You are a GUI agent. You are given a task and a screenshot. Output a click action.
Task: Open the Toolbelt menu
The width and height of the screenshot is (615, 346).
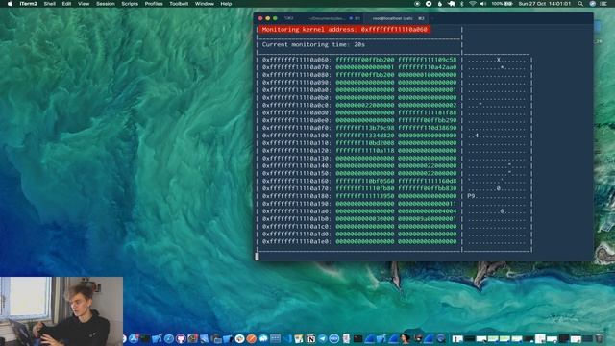pos(179,4)
